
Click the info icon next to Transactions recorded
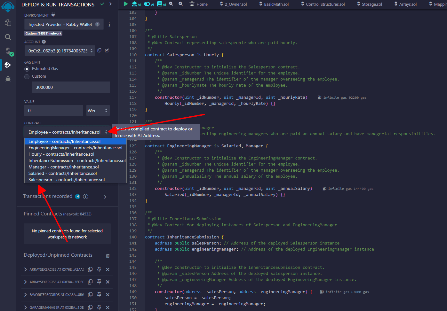pyautogui.click(x=85, y=197)
